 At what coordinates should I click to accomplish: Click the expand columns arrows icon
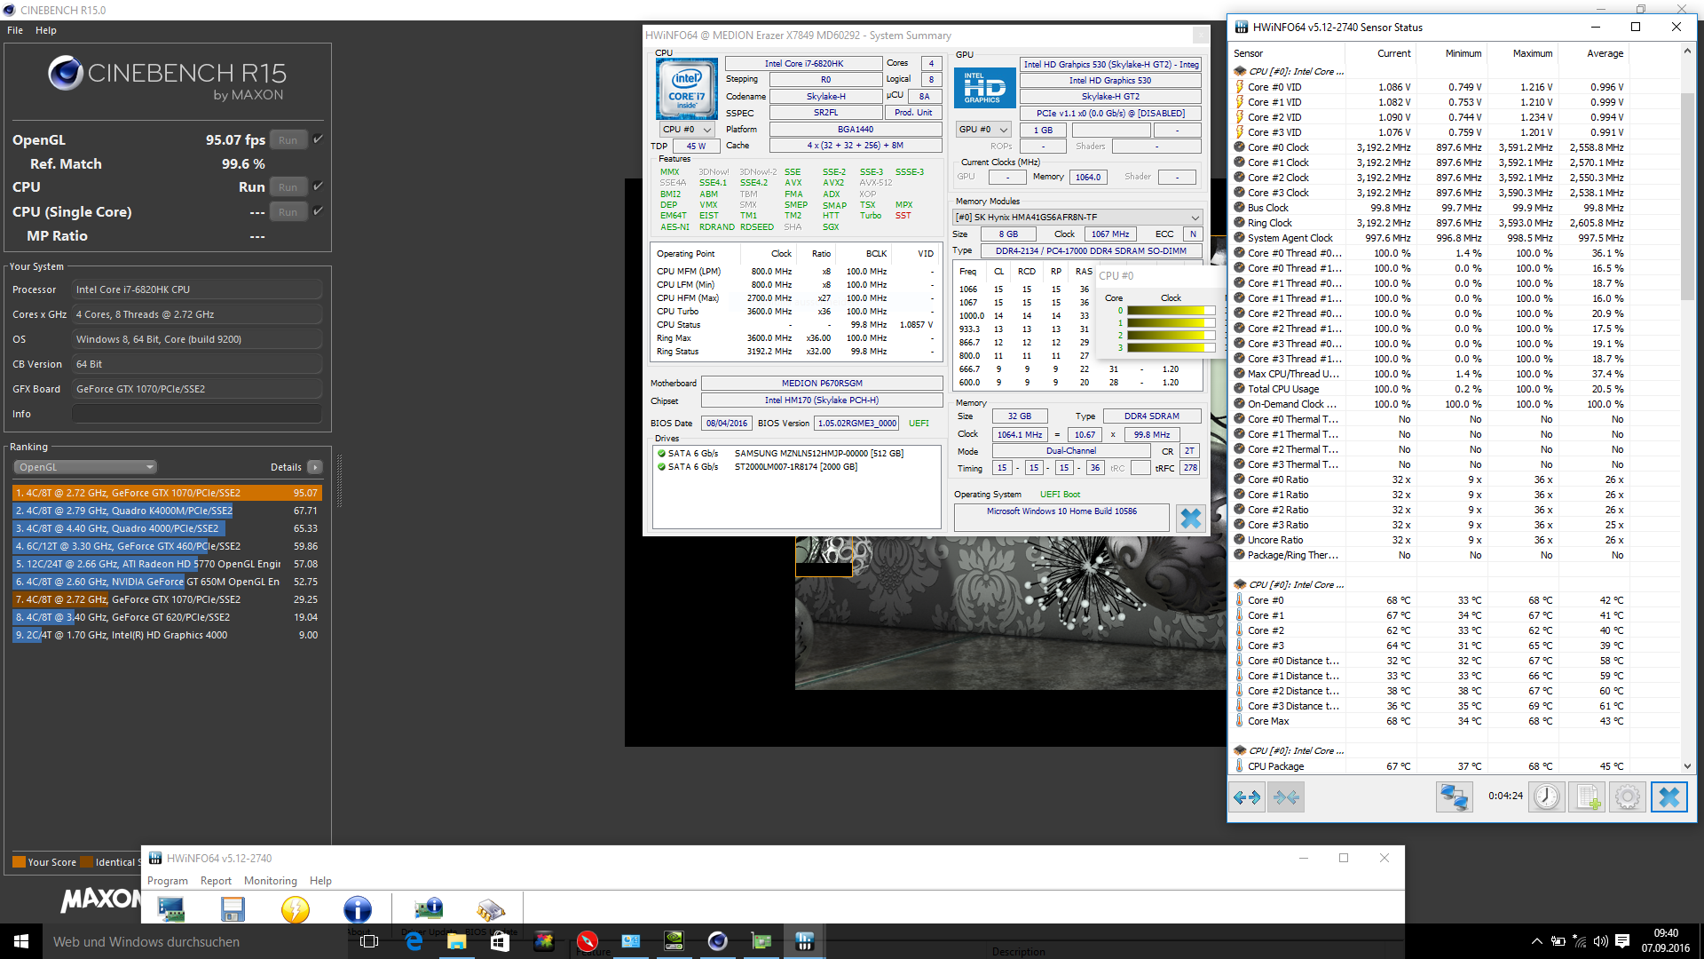1247,797
